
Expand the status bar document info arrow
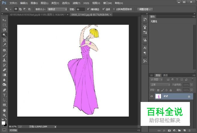coord(56,126)
